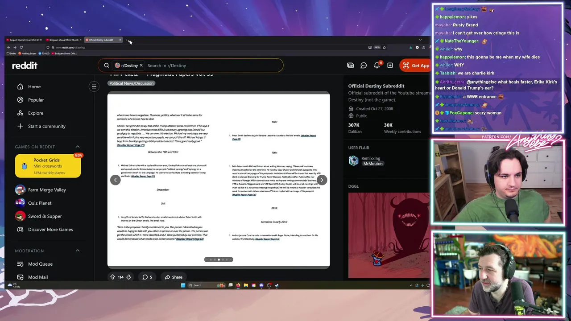571x321 pixels.
Task: Click the browser back arrow
Action: point(8,47)
